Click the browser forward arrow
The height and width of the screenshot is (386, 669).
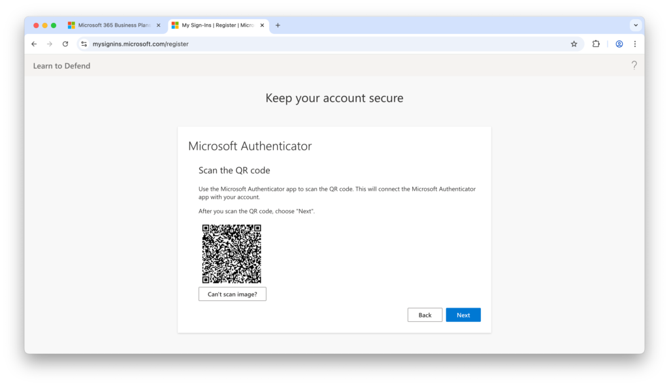pos(50,44)
